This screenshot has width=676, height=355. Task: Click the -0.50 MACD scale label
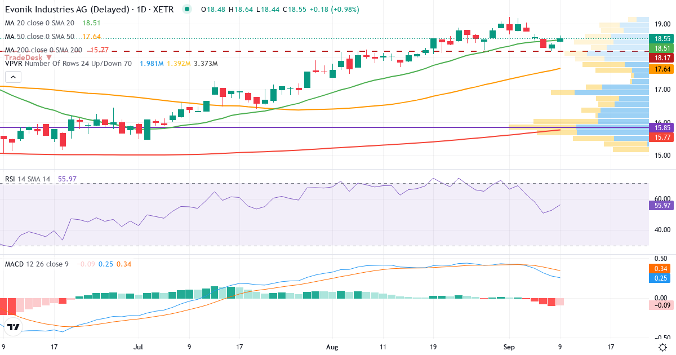click(662, 337)
